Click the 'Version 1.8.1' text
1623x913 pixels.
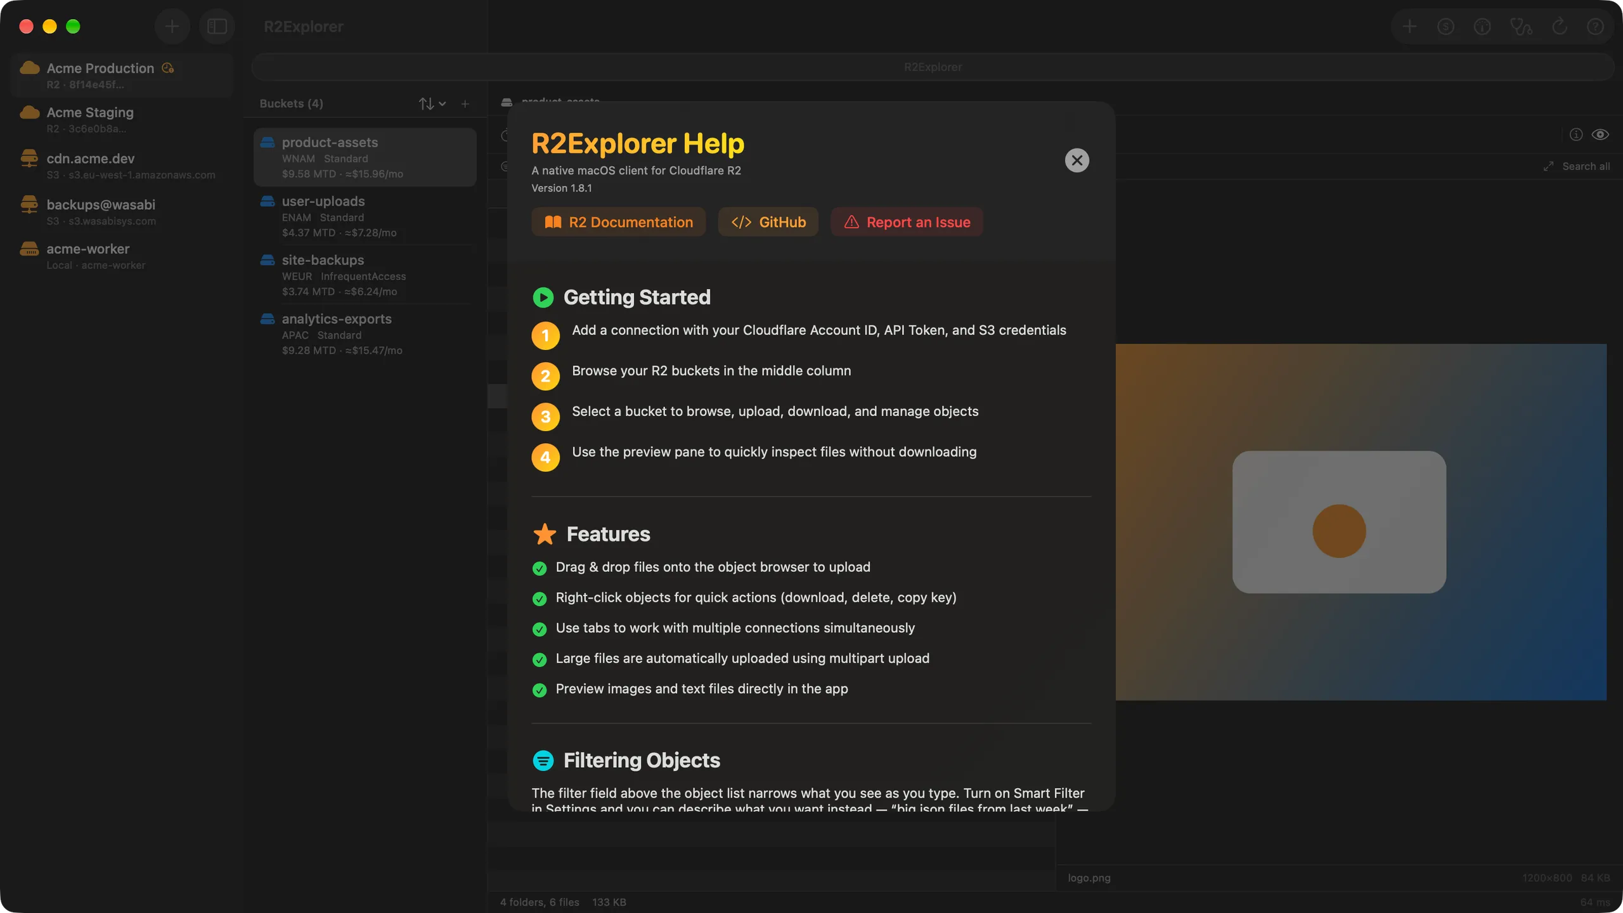coord(561,188)
